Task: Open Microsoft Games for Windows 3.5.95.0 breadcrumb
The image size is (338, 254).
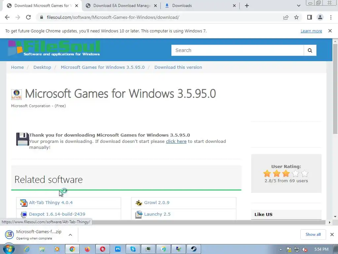Action: tap(103, 67)
